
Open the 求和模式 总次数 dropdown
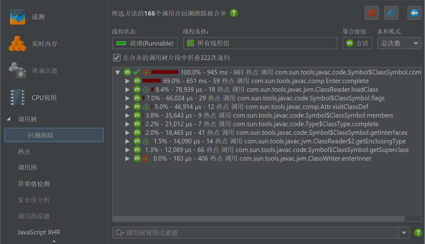pyautogui.click(x=399, y=43)
